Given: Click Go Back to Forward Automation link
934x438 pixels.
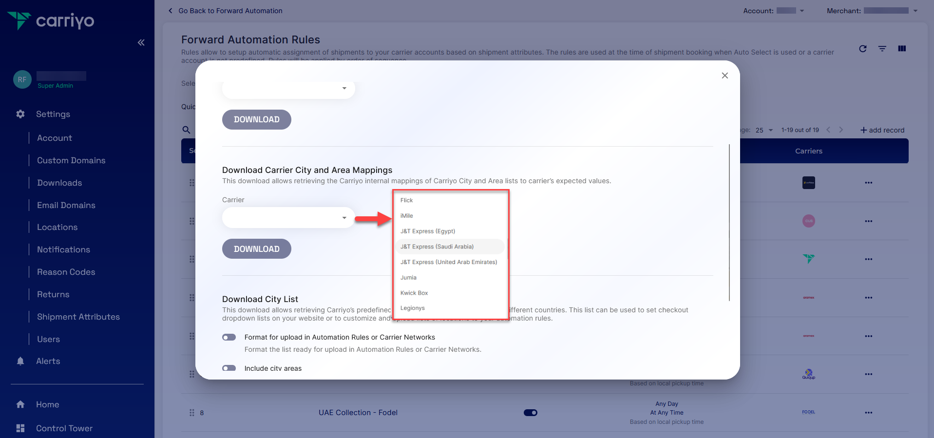Looking at the screenshot, I should tap(230, 11).
